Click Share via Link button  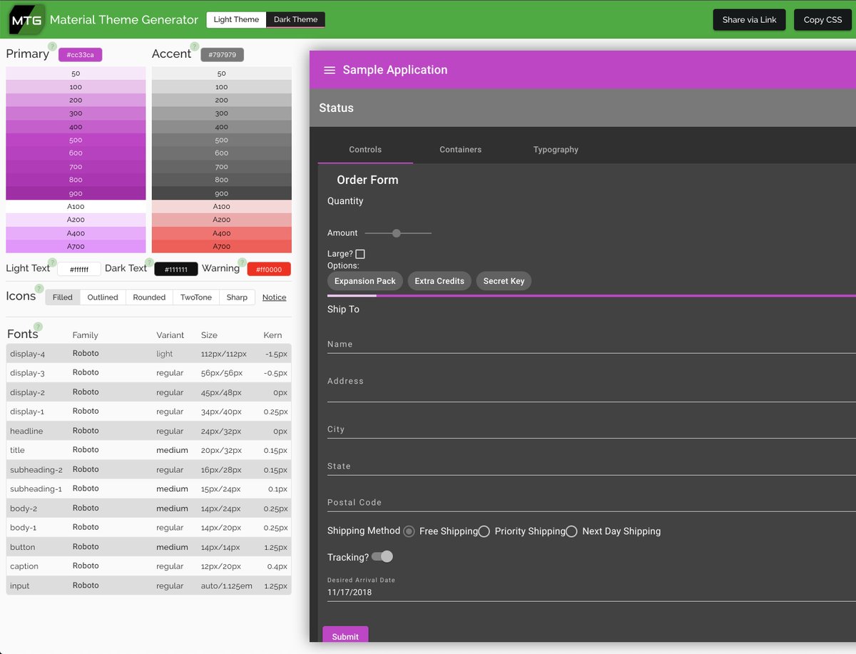click(x=749, y=20)
